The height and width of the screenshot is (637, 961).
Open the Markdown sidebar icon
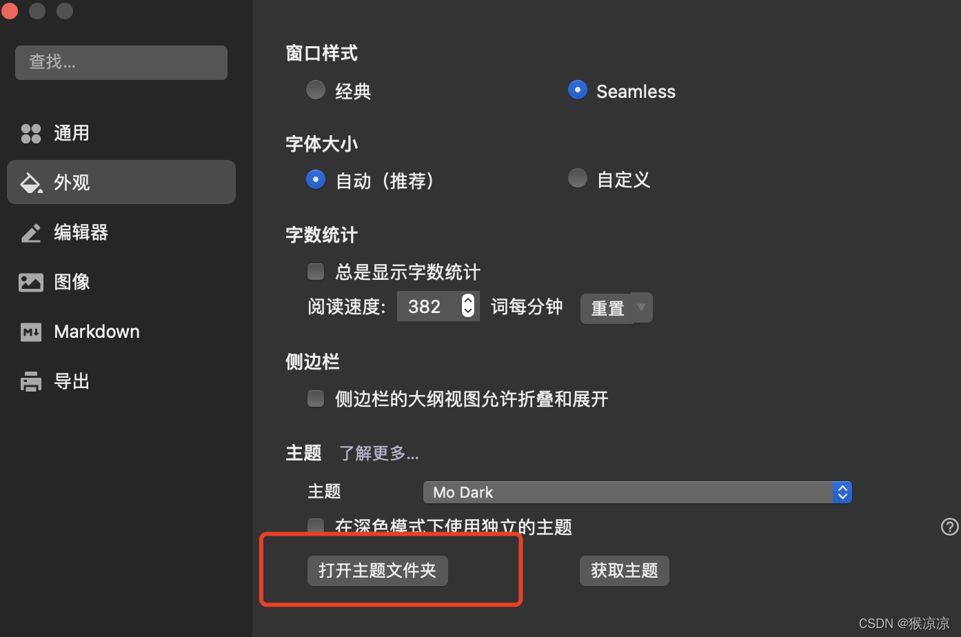pos(31,332)
